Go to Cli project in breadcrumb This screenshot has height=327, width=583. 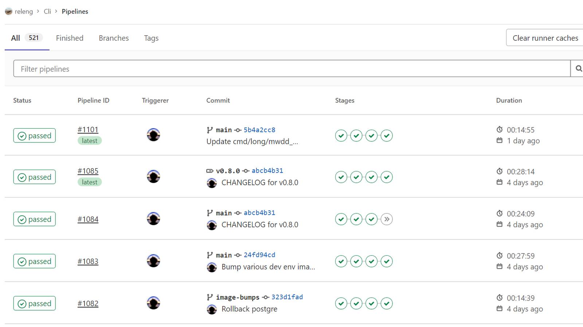47,11
